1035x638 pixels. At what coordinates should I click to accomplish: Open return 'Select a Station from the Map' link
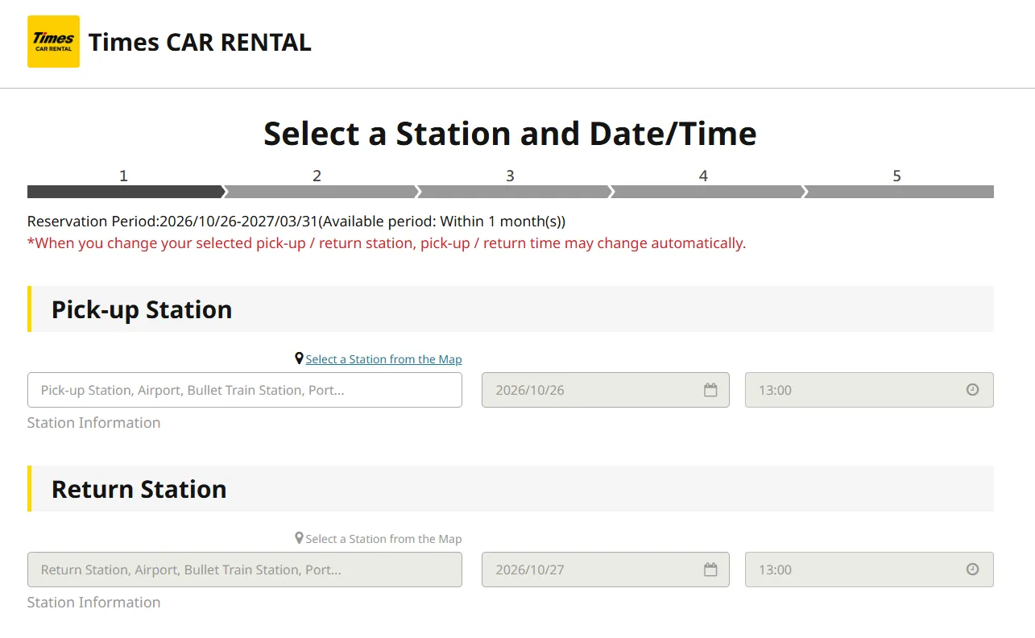(x=383, y=539)
